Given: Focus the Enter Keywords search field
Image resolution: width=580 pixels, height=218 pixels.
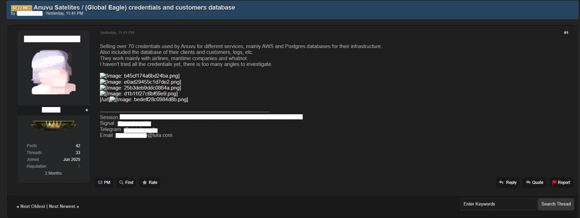Looking at the screenshot, I should [x=498, y=204].
